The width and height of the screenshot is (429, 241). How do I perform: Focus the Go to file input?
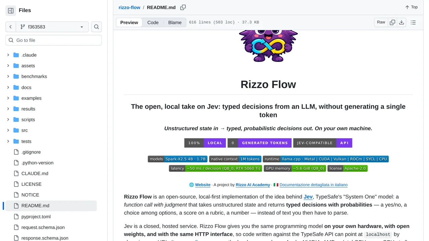(54, 40)
